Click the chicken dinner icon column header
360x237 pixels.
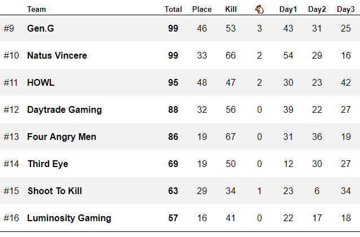259,9
